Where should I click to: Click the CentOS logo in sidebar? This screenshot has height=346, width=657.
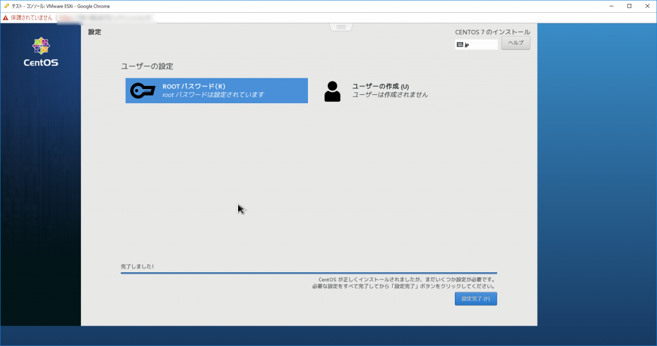click(x=41, y=52)
